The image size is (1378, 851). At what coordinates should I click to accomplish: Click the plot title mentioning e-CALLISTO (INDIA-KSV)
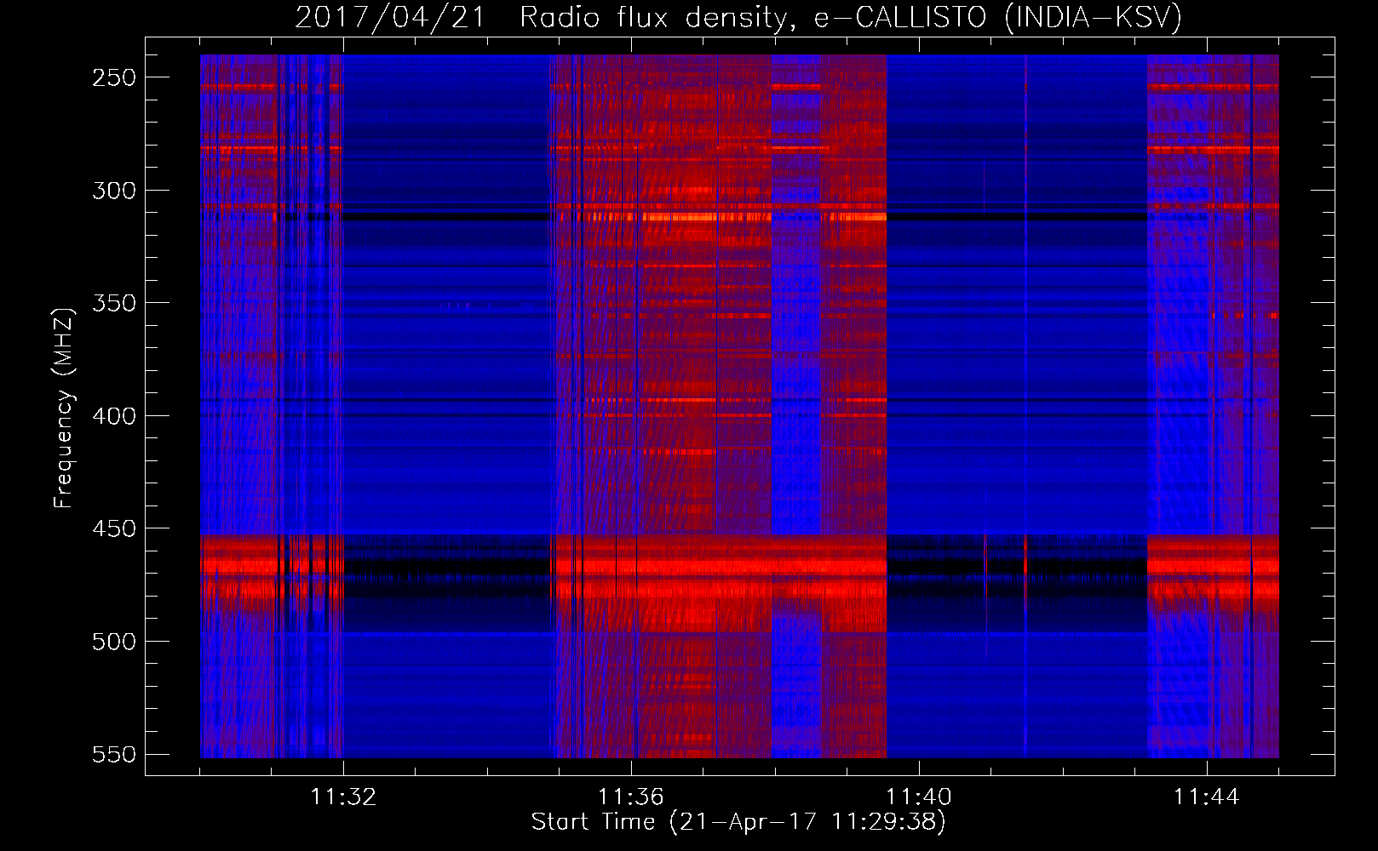tap(738, 17)
